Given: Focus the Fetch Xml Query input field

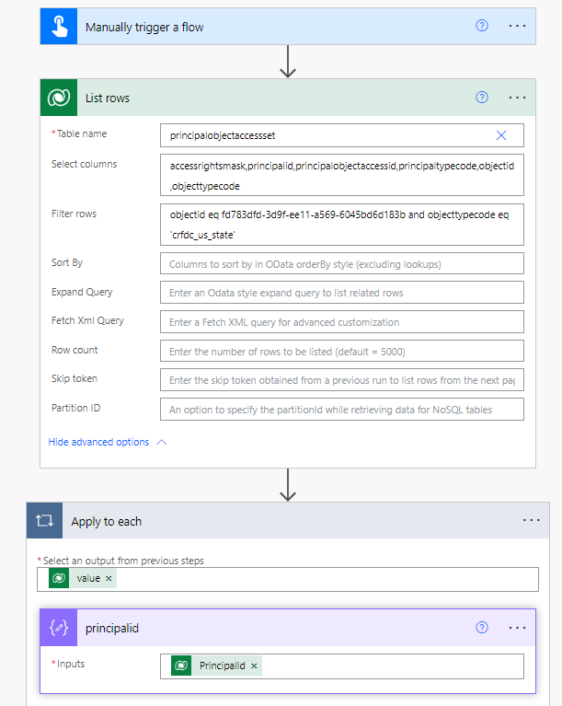Looking at the screenshot, I should click(x=342, y=322).
